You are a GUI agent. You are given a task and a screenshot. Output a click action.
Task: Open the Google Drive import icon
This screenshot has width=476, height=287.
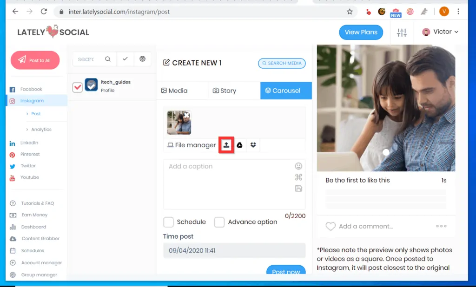pyautogui.click(x=239, y=145)
